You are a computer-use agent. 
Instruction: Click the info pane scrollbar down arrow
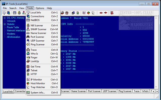tap(156, 87)
